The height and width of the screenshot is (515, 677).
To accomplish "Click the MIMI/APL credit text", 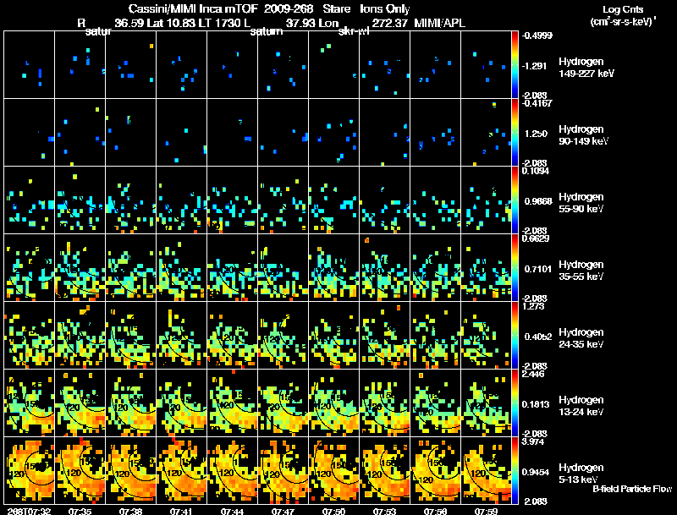I will pyautogui.click(x=439, y=24).
